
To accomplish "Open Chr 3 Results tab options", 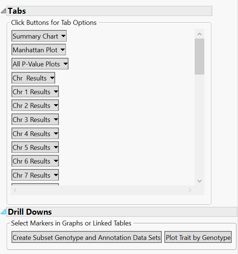I will tap(35, 120).
